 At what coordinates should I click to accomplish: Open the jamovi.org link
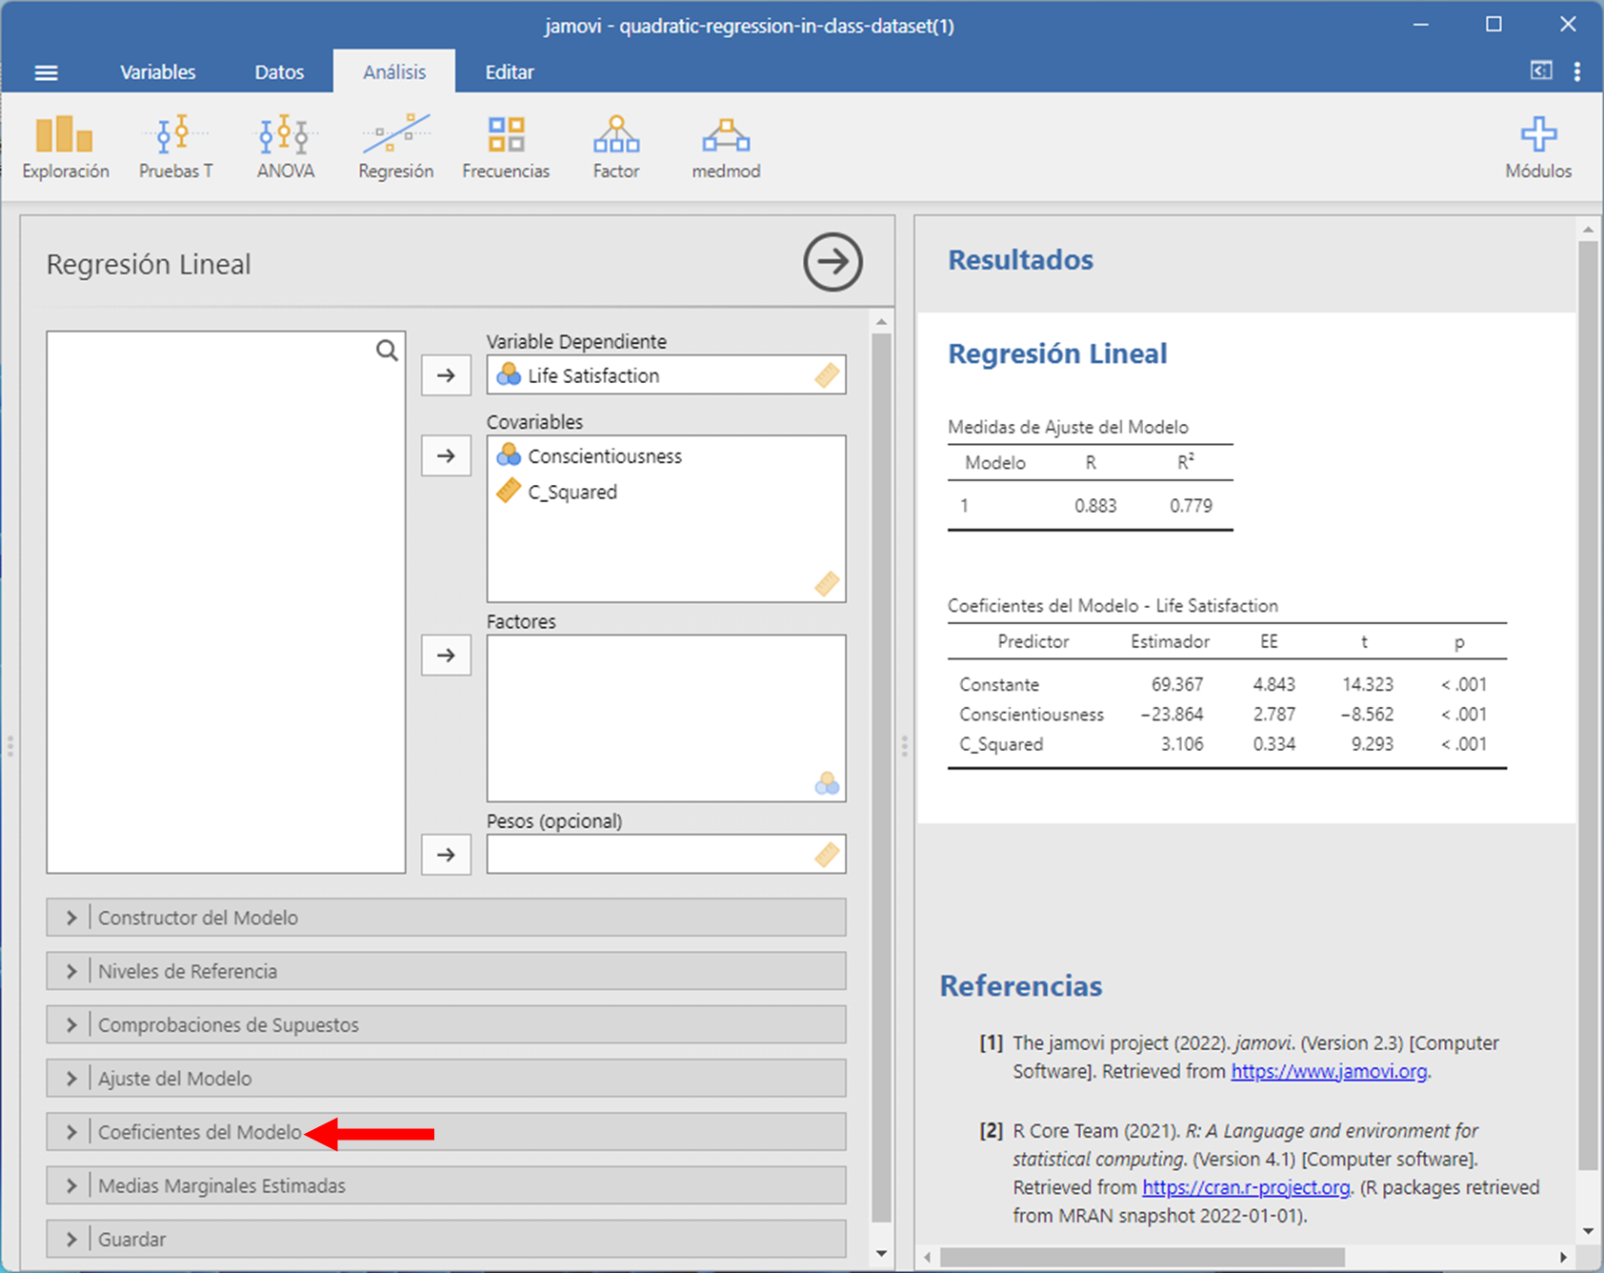[x=1329, y=1071]
